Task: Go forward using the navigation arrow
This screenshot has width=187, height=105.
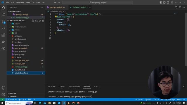Action: (x=59, y=3)
